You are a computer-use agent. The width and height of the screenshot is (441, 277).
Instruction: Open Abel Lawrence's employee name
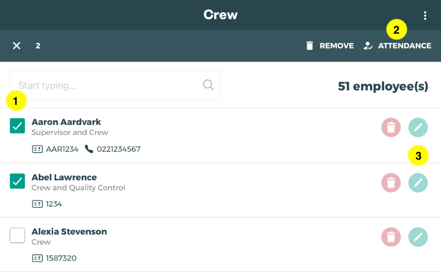click(x=64, y=177)
